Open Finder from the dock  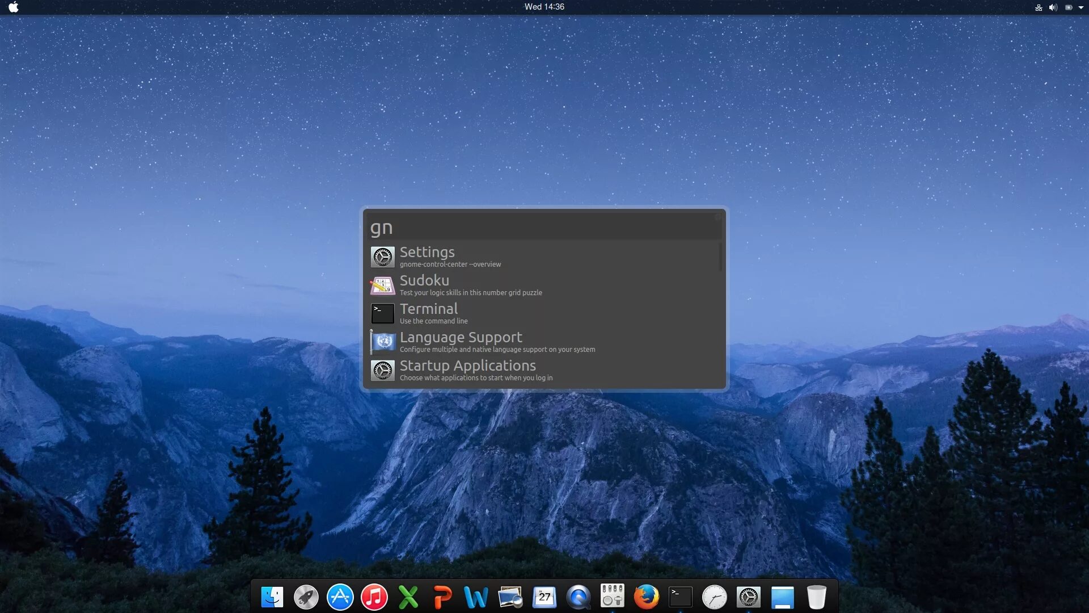click(x=272, y=597)
